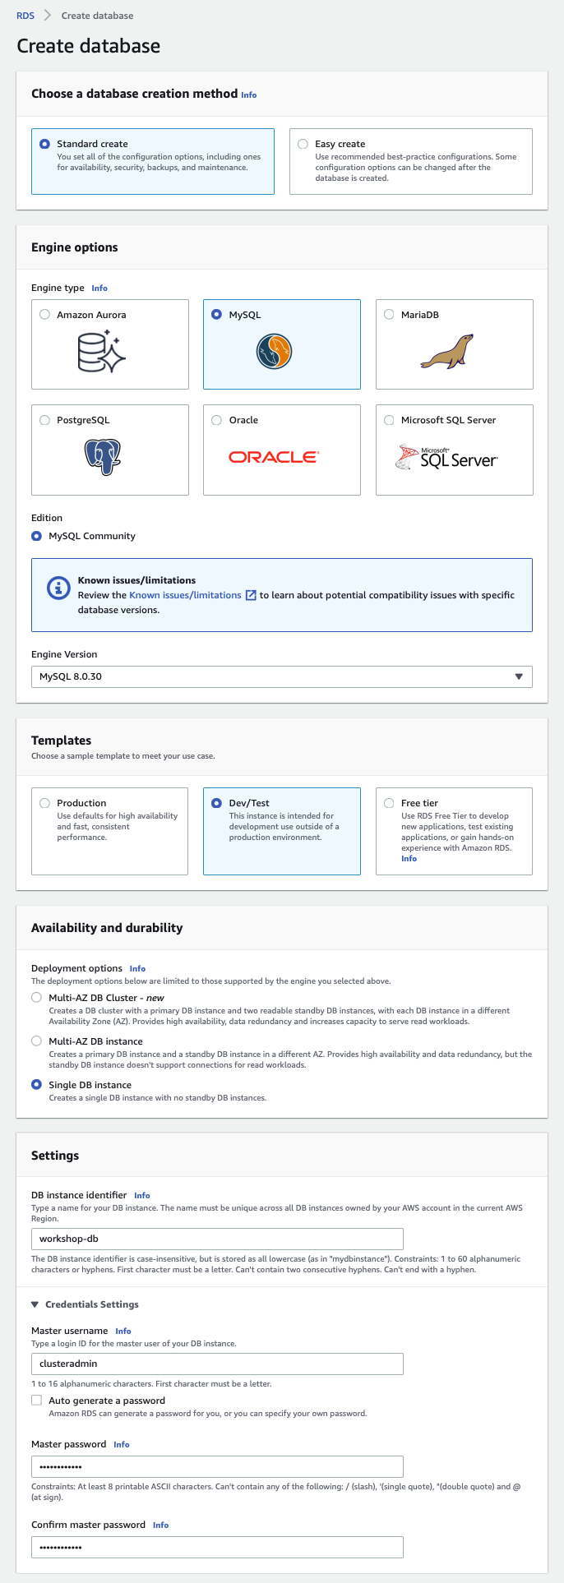This screenshot has height=1583, width=564.
Task: Click the PostgreSQL elephant logo icon
Action: point(103,456)
